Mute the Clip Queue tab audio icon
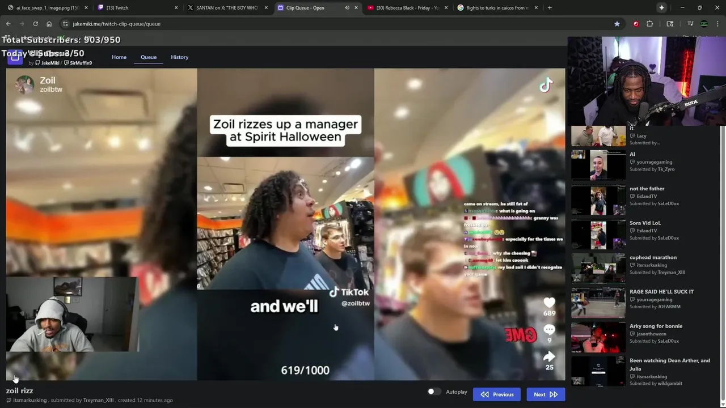Screen dimensions: 726x408 (x=347, y=8)
